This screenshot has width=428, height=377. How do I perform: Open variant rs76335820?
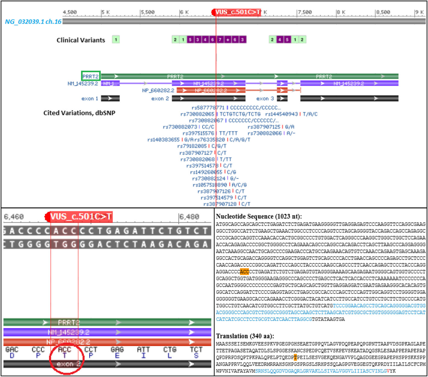pyautogui.click(x=209, y=139)
